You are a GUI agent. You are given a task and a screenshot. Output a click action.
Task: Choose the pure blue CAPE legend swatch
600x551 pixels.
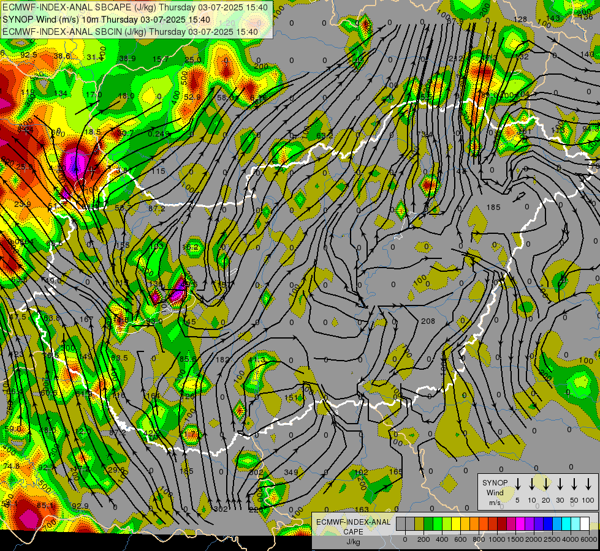click(x=547, y=523)
